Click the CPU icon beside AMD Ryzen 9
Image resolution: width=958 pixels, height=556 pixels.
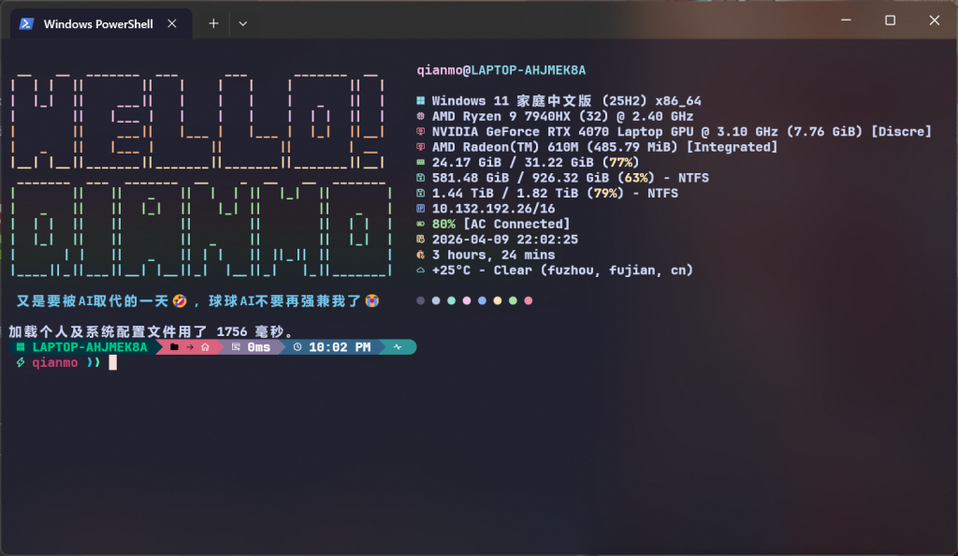tap(420, 116)
